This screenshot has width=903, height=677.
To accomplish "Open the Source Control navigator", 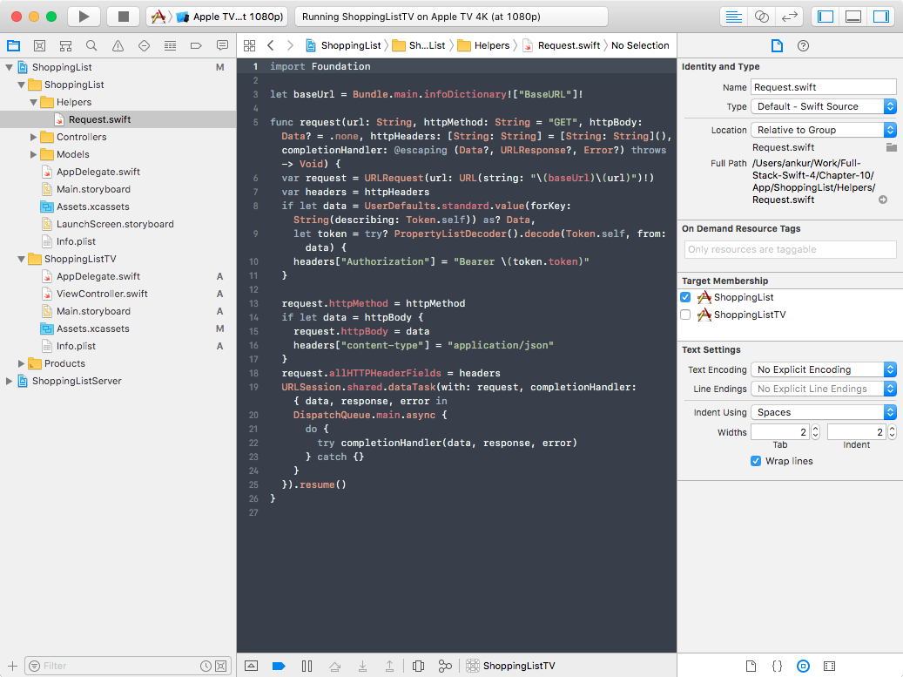I will coord(39,45).
